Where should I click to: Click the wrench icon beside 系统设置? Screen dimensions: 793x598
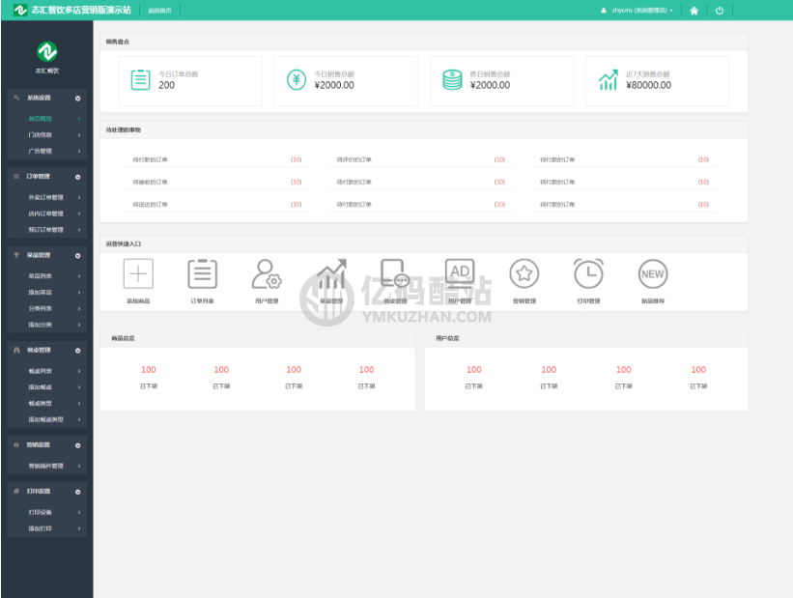pos(16,98)
